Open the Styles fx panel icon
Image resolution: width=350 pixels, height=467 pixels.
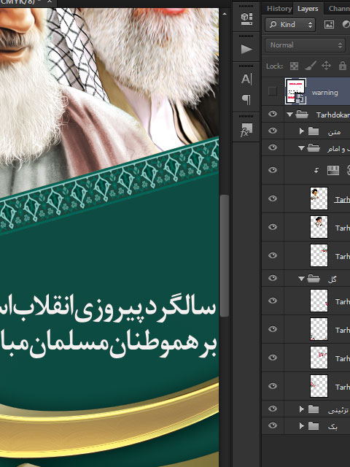[246, 130]
